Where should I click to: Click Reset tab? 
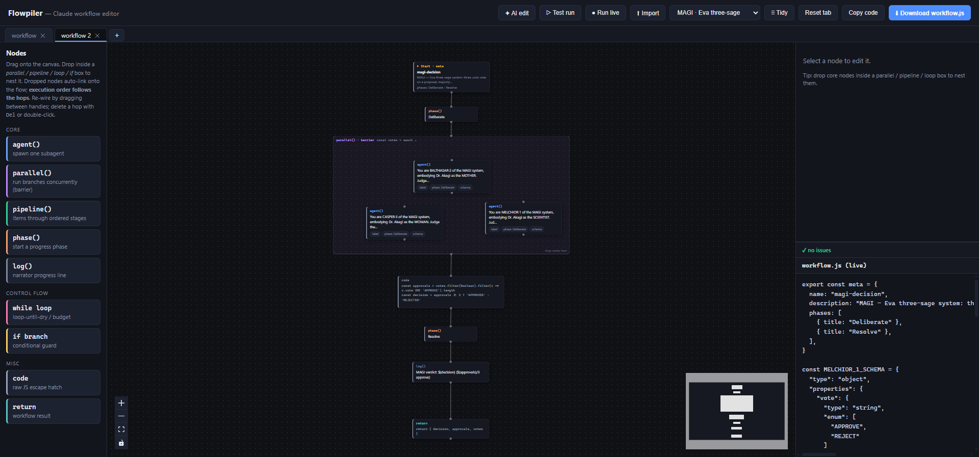tap(818, 13)
